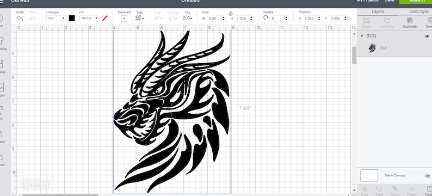
Task: Open the Flip options dropdown
Action: pyautogui.click(x=188, y=18)
